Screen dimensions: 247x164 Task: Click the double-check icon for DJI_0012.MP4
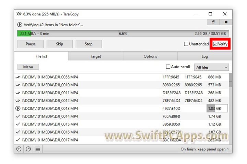coord(18,100)
